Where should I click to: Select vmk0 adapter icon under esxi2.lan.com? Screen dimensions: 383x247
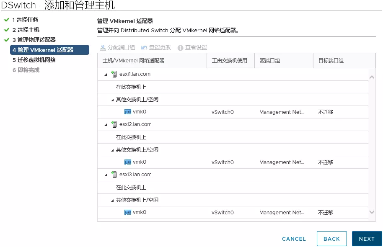pos(128,162)
